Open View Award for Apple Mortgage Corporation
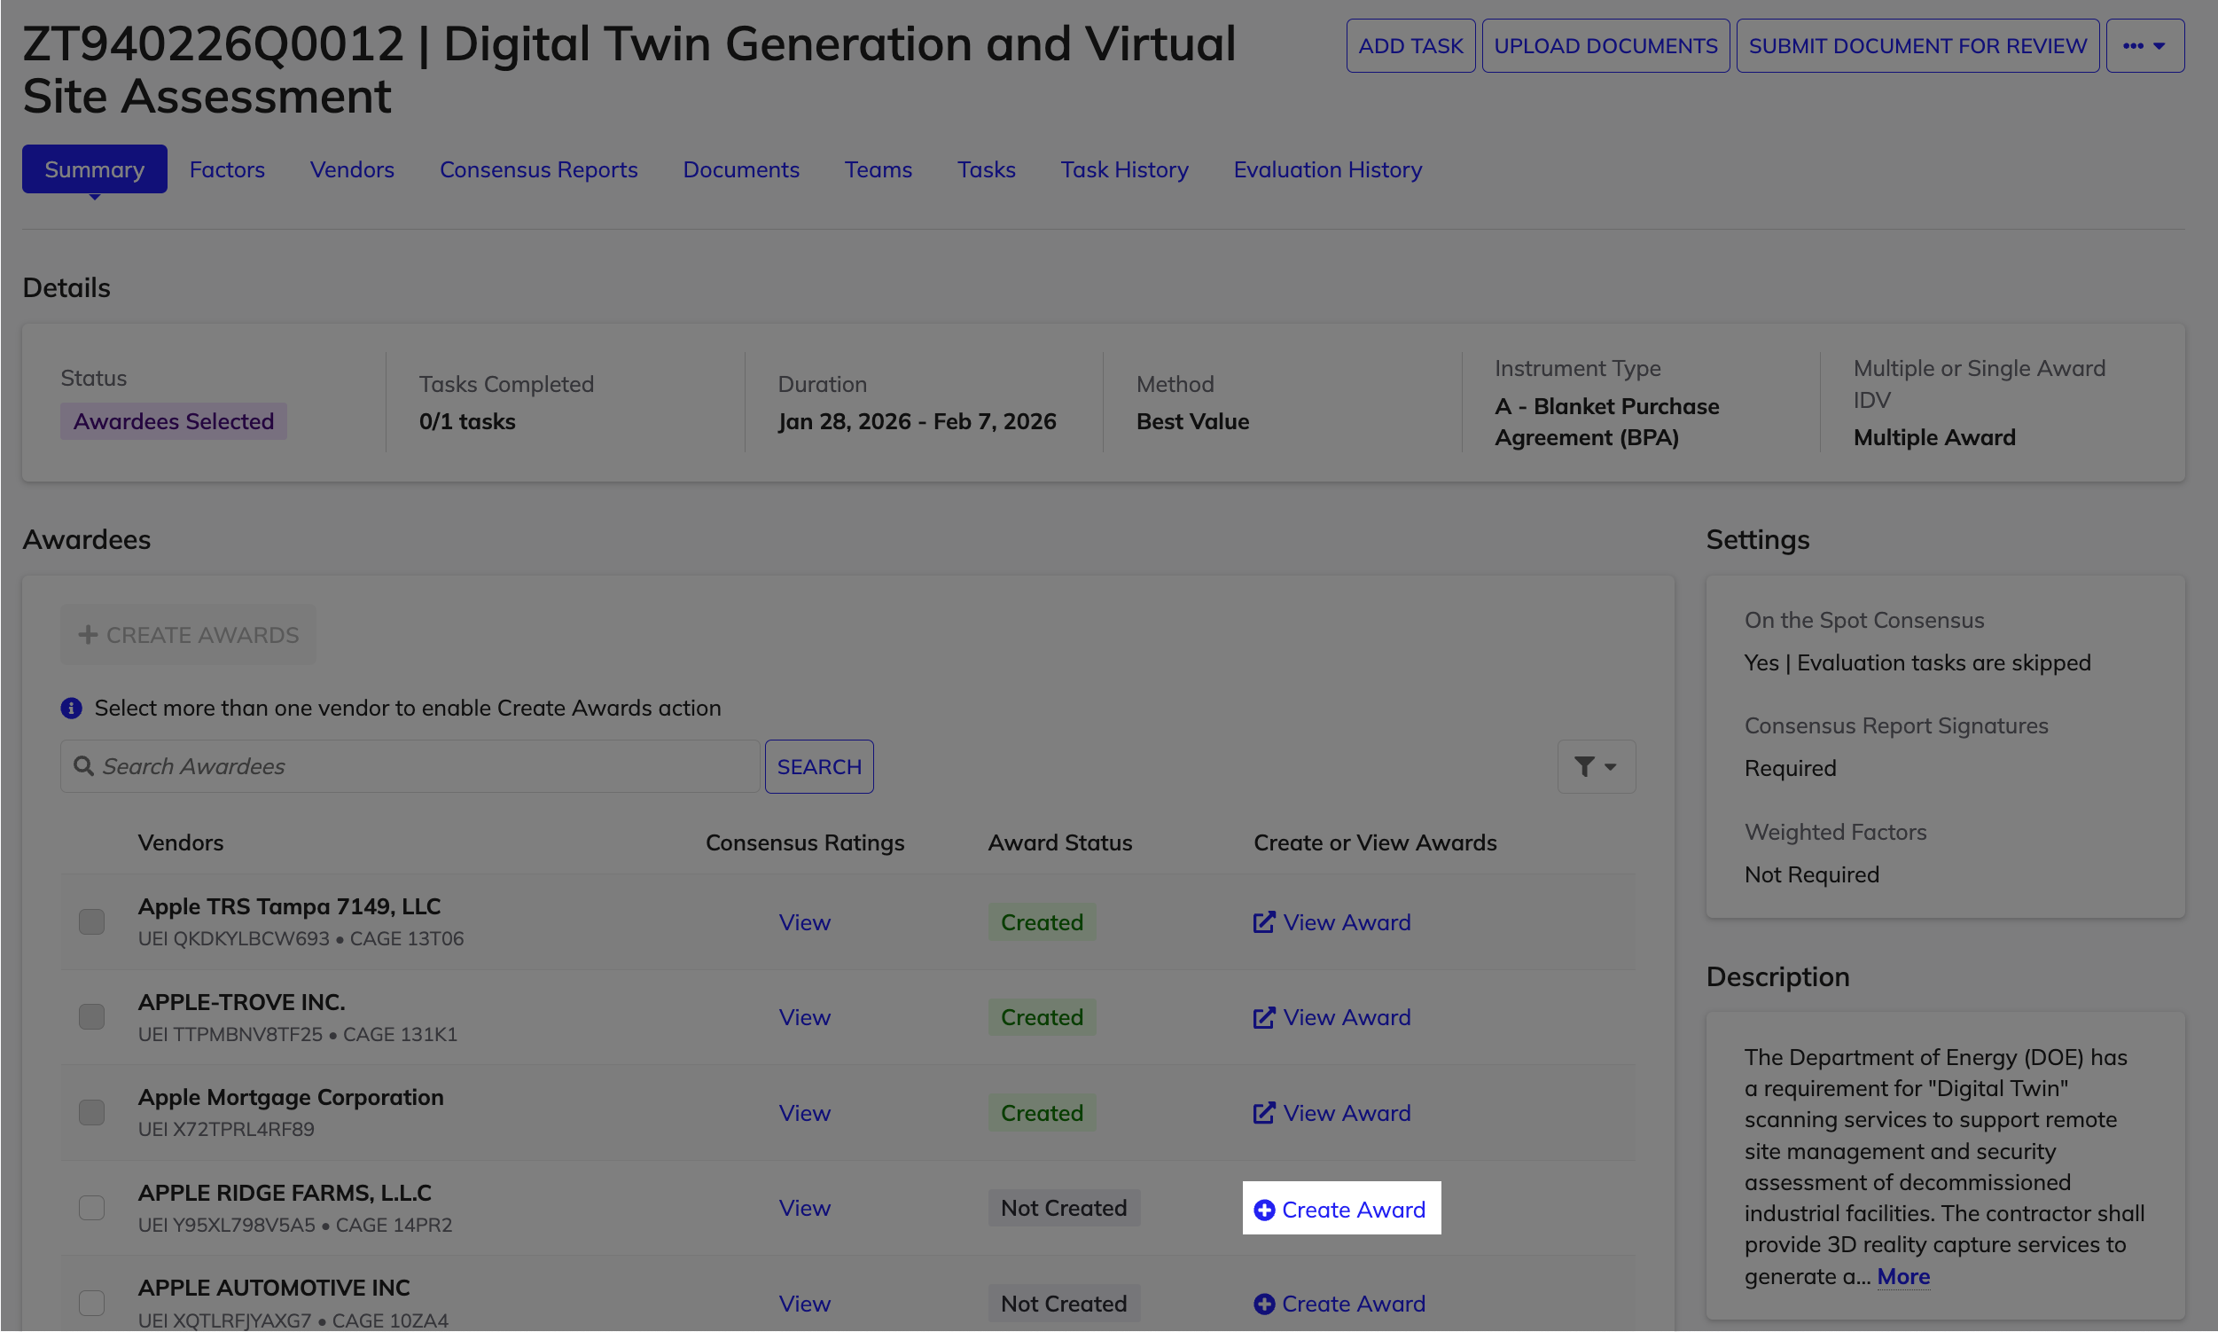The height and width of the screenshot is (1332, 2218). pos(1332,1113)
